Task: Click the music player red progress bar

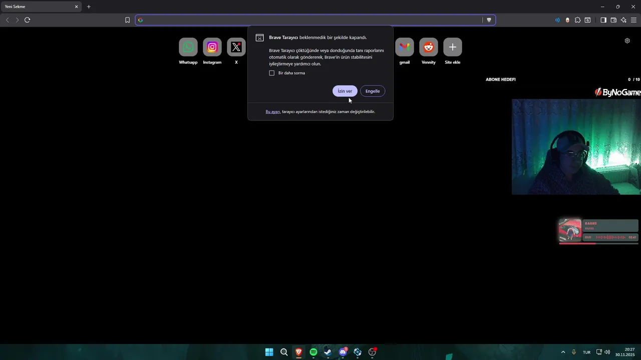Action: (577, 243)
